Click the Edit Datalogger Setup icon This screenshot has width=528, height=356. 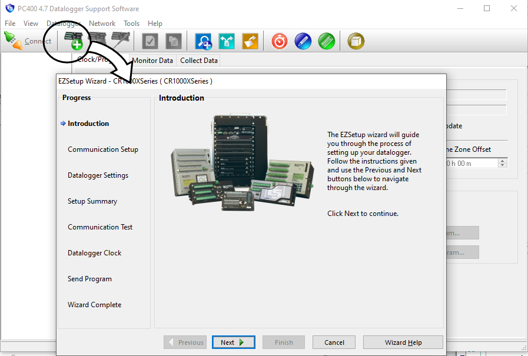119,41
